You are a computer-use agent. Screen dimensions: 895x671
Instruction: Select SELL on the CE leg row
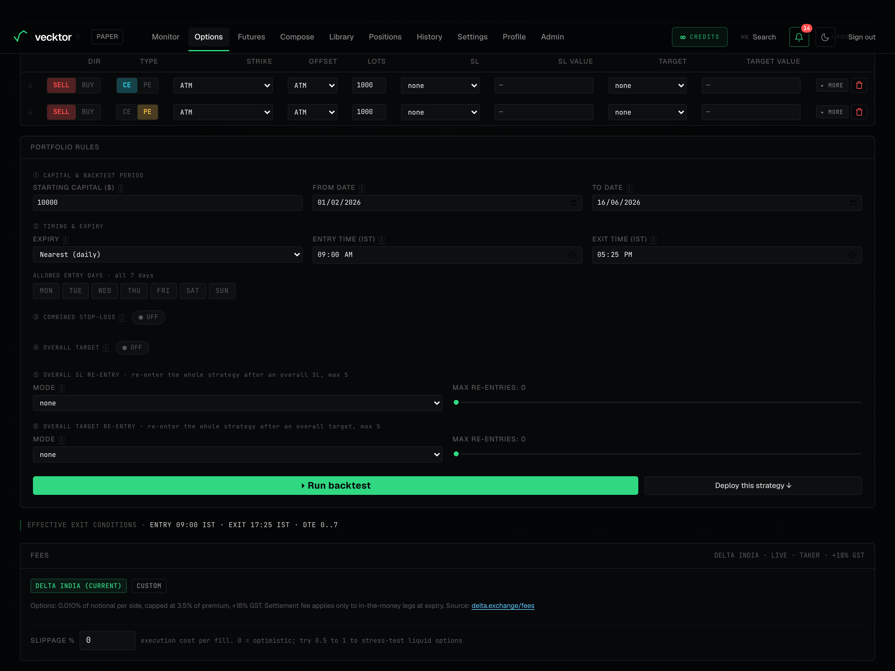click(x=61, y=85)
